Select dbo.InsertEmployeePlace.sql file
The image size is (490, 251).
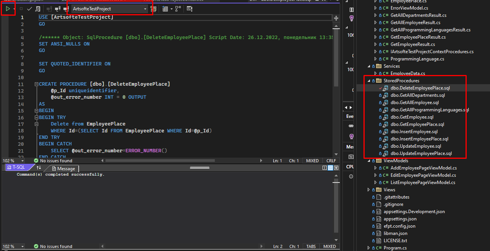(420, 139)
